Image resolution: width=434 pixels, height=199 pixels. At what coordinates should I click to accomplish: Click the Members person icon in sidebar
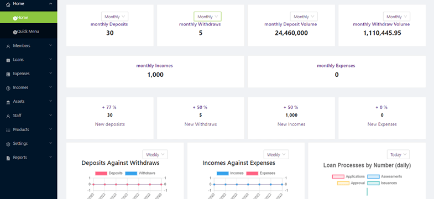coord(8,46)
